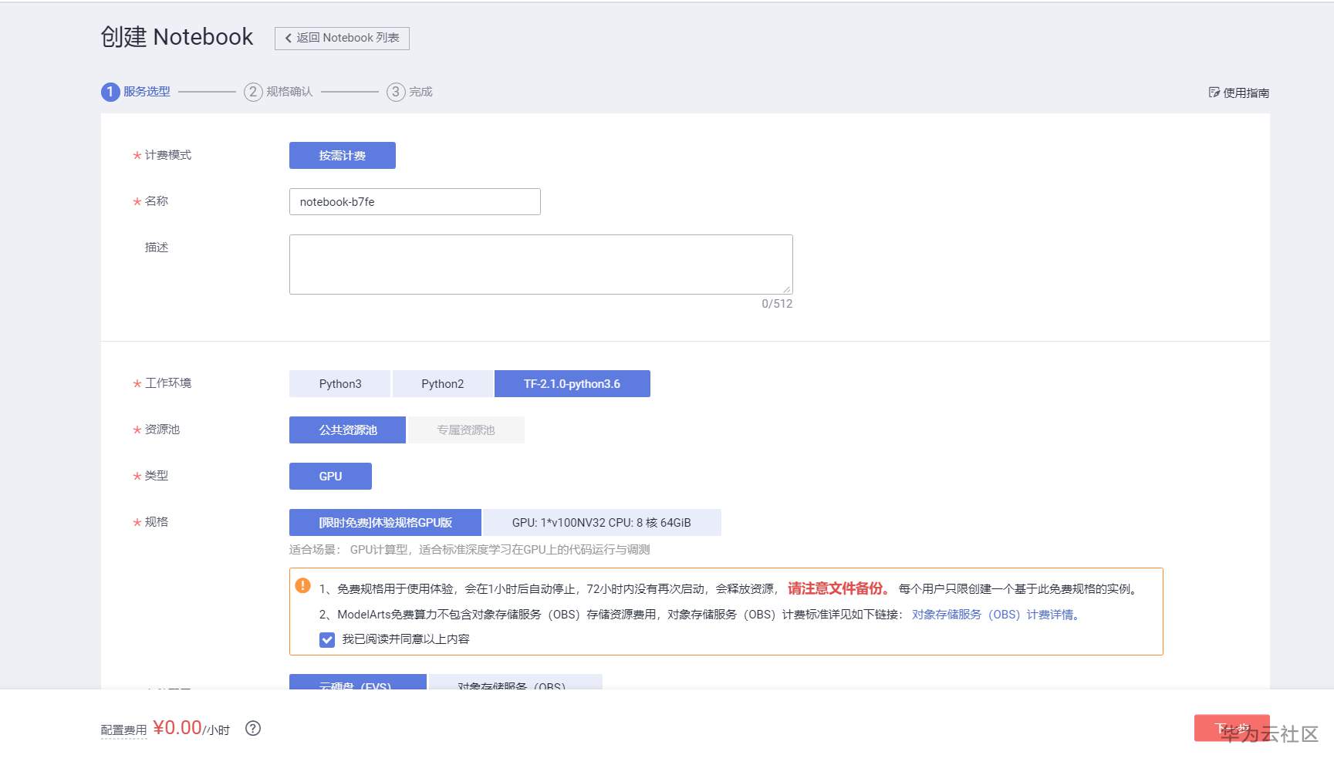Image resolution: width=1334 pixels, height=765 pixels.
Task: Select the 按需计费 billing mode
Action: (x=343, y=155)
